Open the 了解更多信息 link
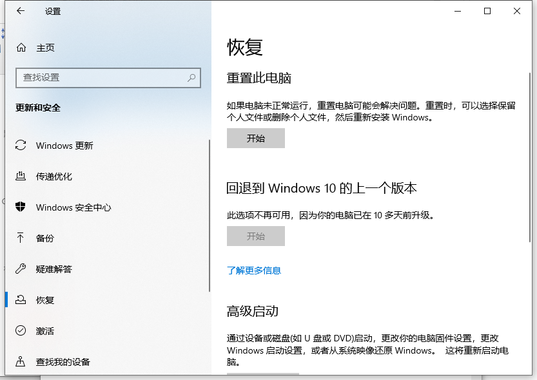Screen dimensions: 537x380 254,271
